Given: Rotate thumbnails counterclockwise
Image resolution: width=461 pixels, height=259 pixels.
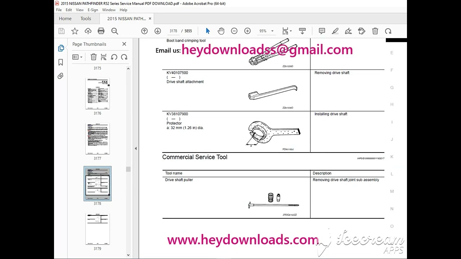Looking at the screenshot, I should tap(114, 57).
